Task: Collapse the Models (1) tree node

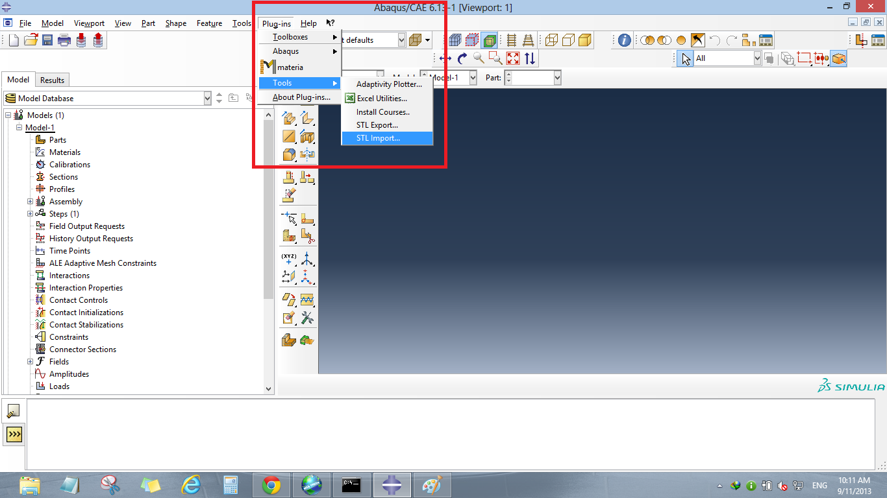Action: pyautogui.click(x=8, y=115)
